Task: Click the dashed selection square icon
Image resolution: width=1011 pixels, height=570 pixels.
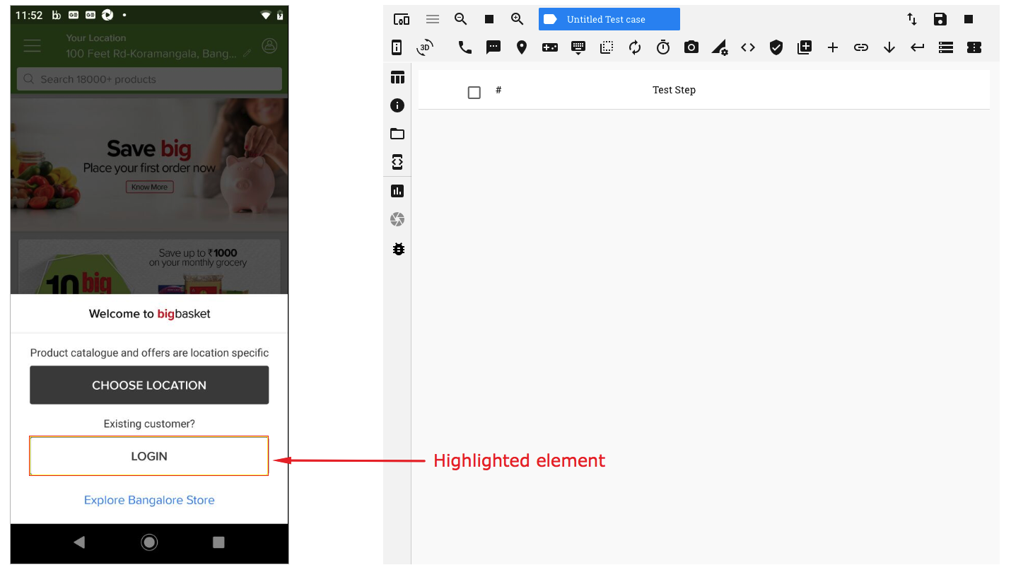Action: 607,47
